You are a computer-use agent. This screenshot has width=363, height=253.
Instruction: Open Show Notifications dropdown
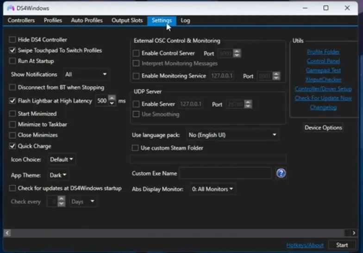(87, 74)
